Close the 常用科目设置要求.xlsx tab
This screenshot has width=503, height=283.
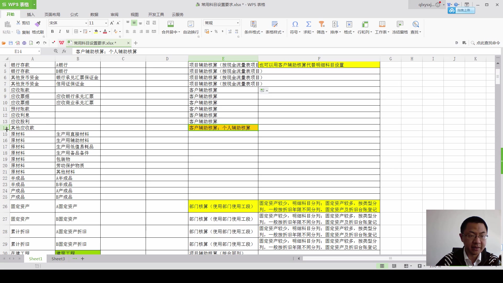coord(128,43)
